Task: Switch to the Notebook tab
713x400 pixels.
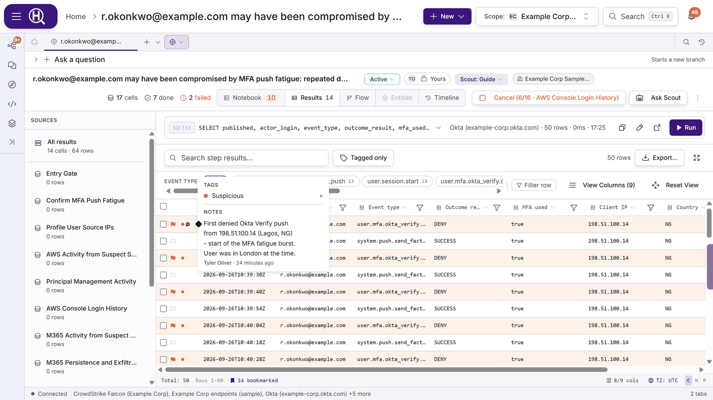Action: point(251,98)
